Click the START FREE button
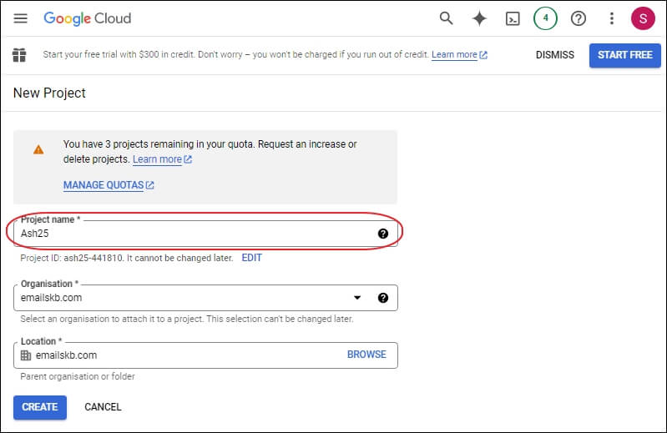 click(x=625, y=55)
